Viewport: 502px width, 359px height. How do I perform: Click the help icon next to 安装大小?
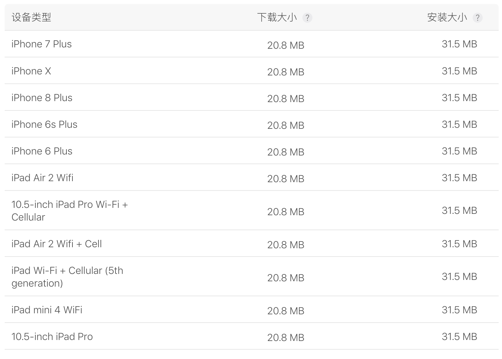[x=477, y=18]
